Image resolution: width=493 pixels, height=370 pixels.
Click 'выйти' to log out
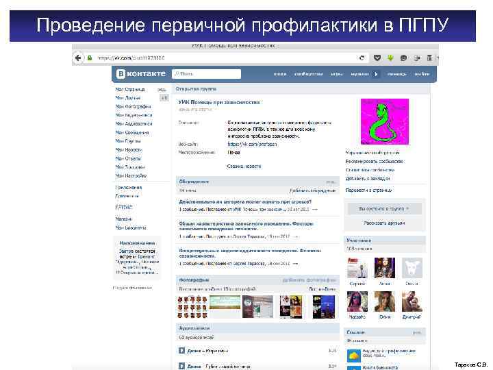422,74
